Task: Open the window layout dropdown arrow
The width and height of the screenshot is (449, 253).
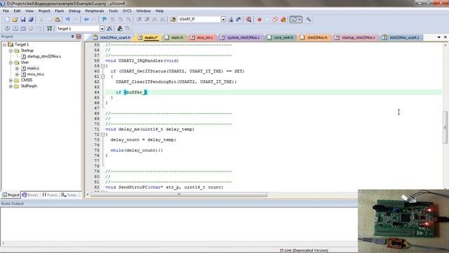Action: pos(300,20)
